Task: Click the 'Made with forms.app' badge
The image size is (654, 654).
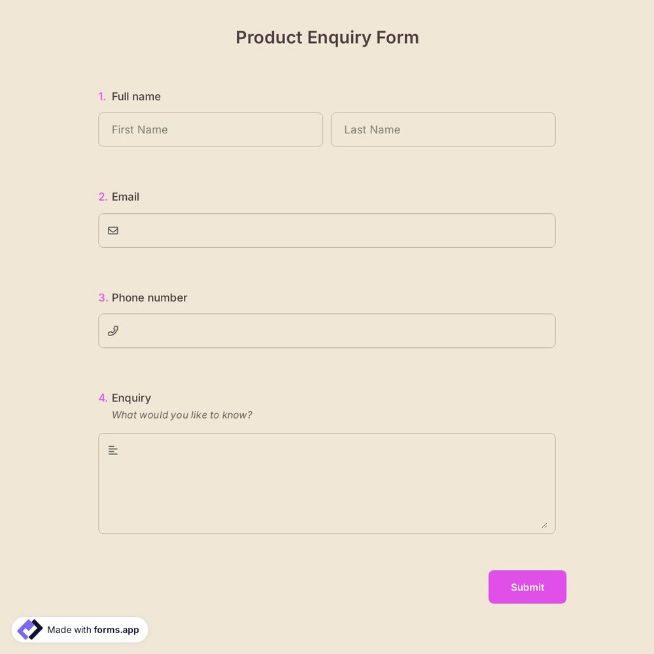Action: (79, 629)
